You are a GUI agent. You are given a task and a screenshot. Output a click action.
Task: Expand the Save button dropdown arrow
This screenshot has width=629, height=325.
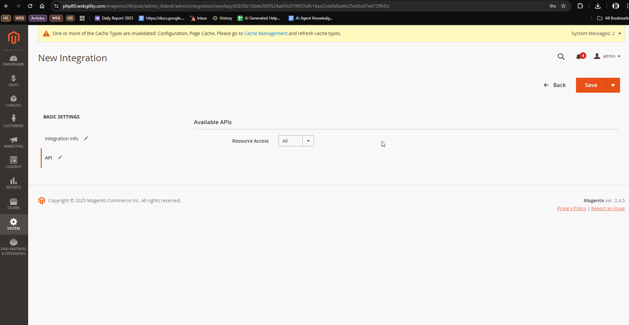pos(613,85)
